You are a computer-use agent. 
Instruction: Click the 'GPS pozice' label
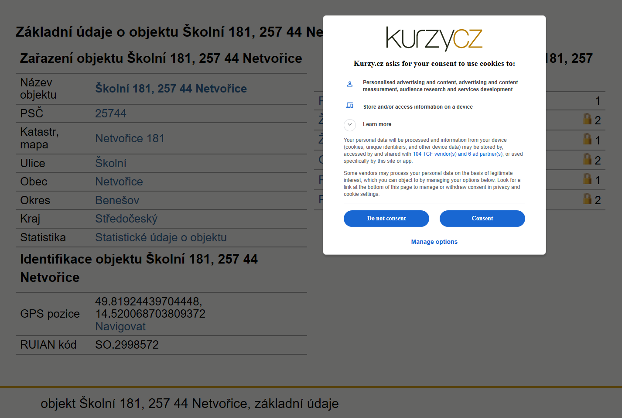[50, 314]
